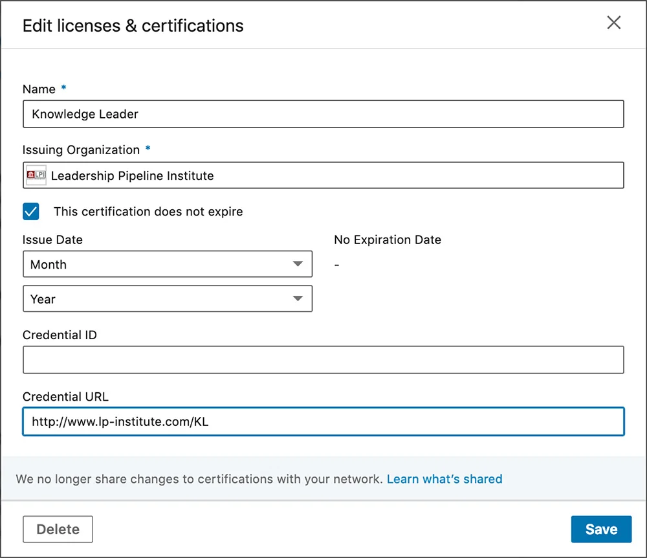Image resolution: width=647 pixels, height=558 pixels.
Task: Click the 'No Expiration Date' label
Action: coord(388,240)
